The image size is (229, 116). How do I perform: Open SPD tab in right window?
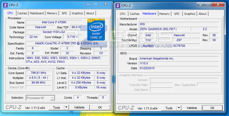(177, 14)
